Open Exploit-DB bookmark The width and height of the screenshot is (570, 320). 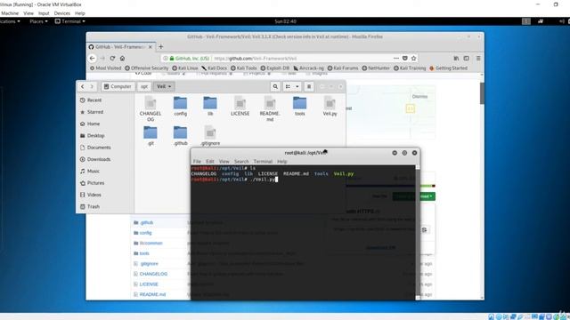[x=275, y=68]
